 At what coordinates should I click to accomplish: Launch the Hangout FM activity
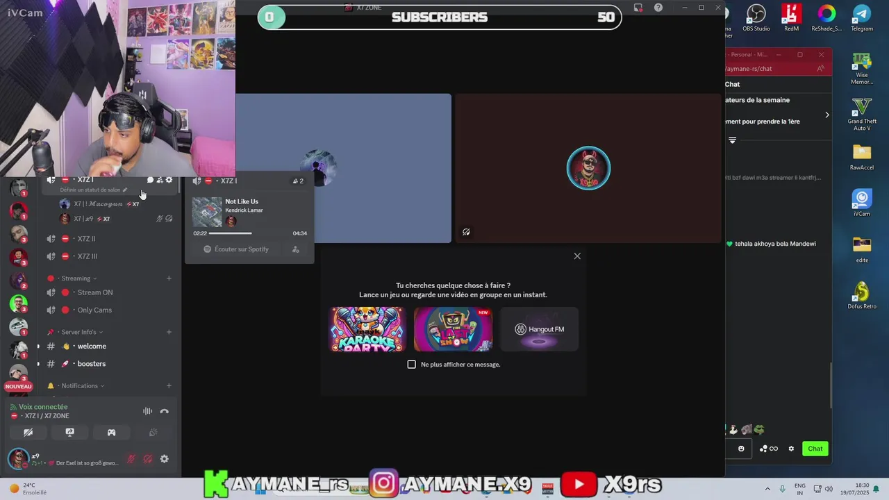coord(539,329)
